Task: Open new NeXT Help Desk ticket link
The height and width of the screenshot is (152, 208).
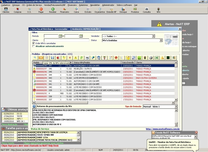Action: [x=30, y=146]
